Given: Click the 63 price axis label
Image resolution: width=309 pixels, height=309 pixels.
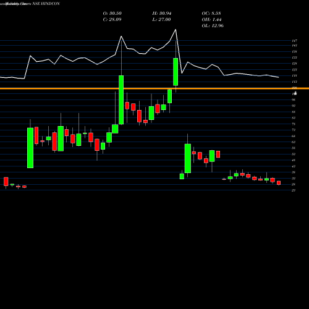Looking at the screenshot, I should 294,142.
